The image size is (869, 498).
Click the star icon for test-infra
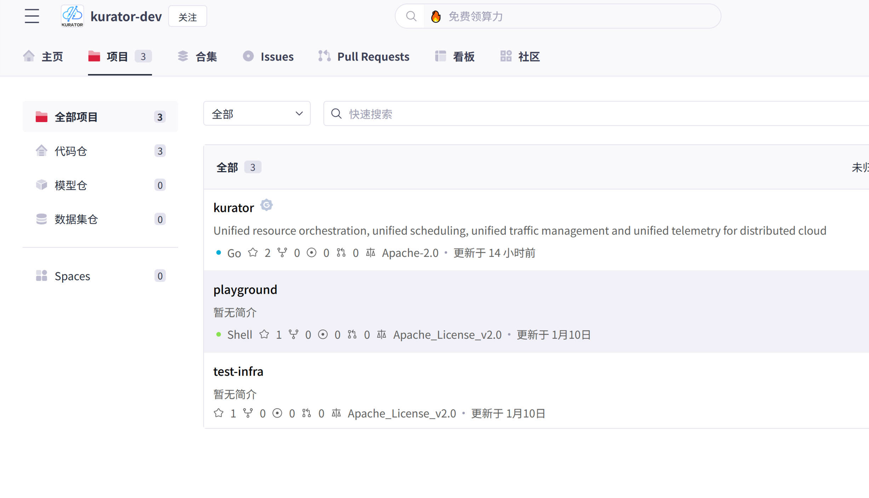(x=219, y=413)
